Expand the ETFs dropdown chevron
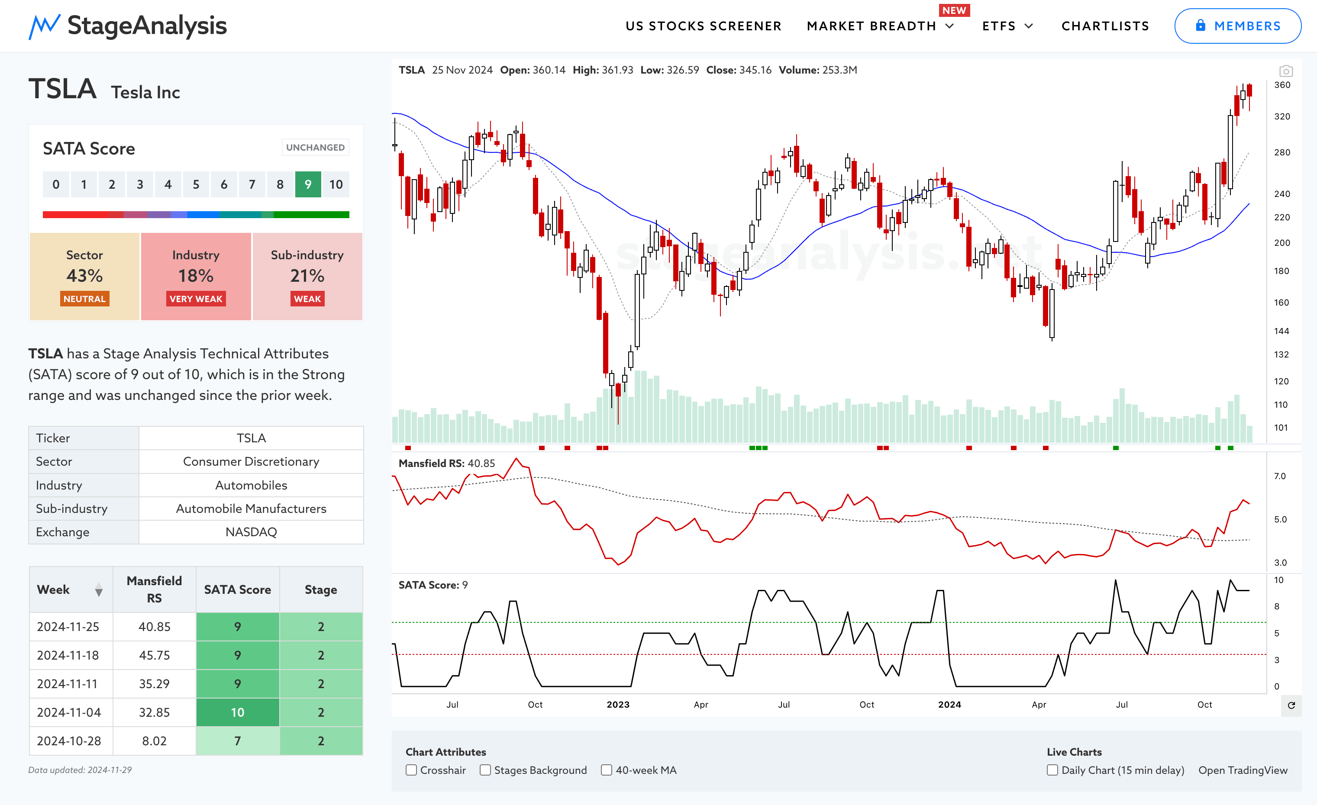 [x=1029, y=26]
